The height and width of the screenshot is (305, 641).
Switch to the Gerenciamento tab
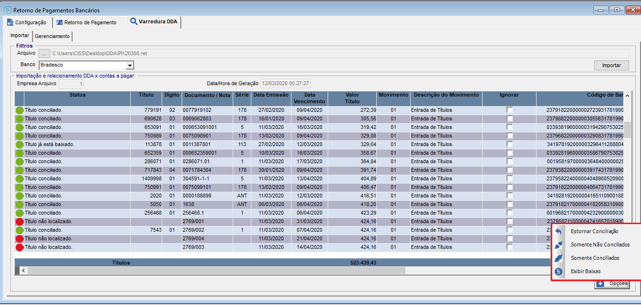[x=52, y=36]
